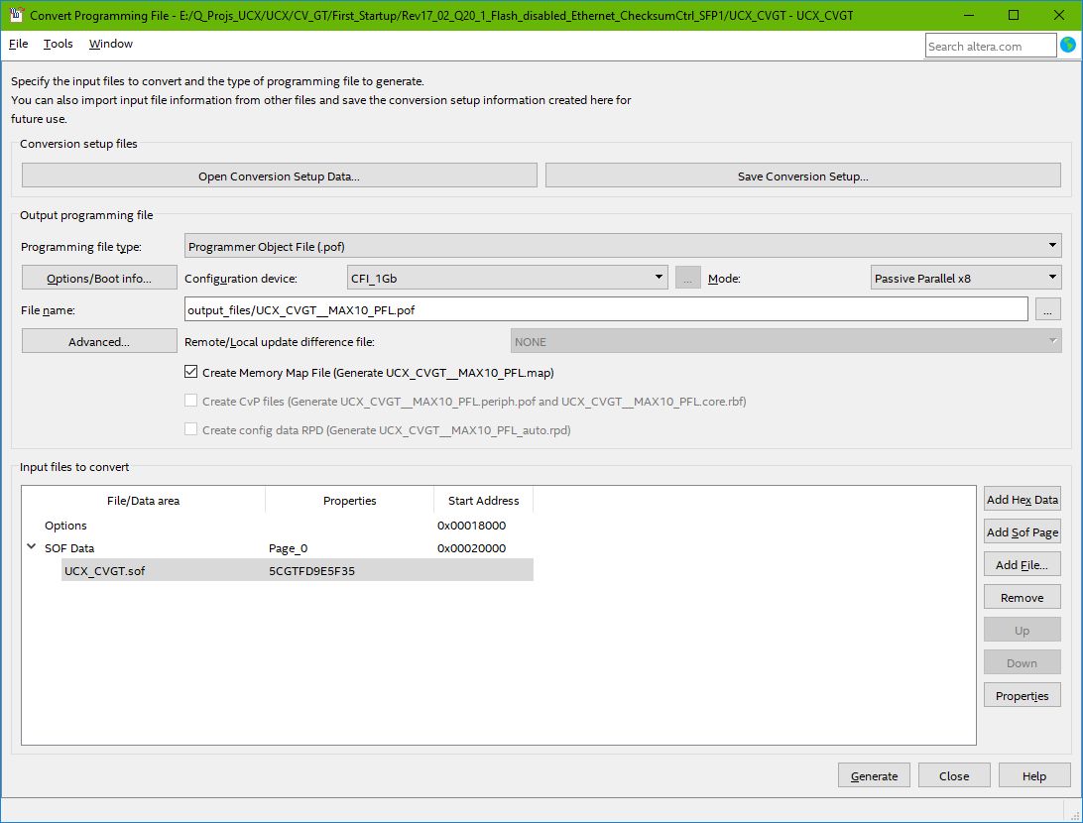
Task: Open the Tools menu
Action: pyautogui.click(x=58, y=44)
